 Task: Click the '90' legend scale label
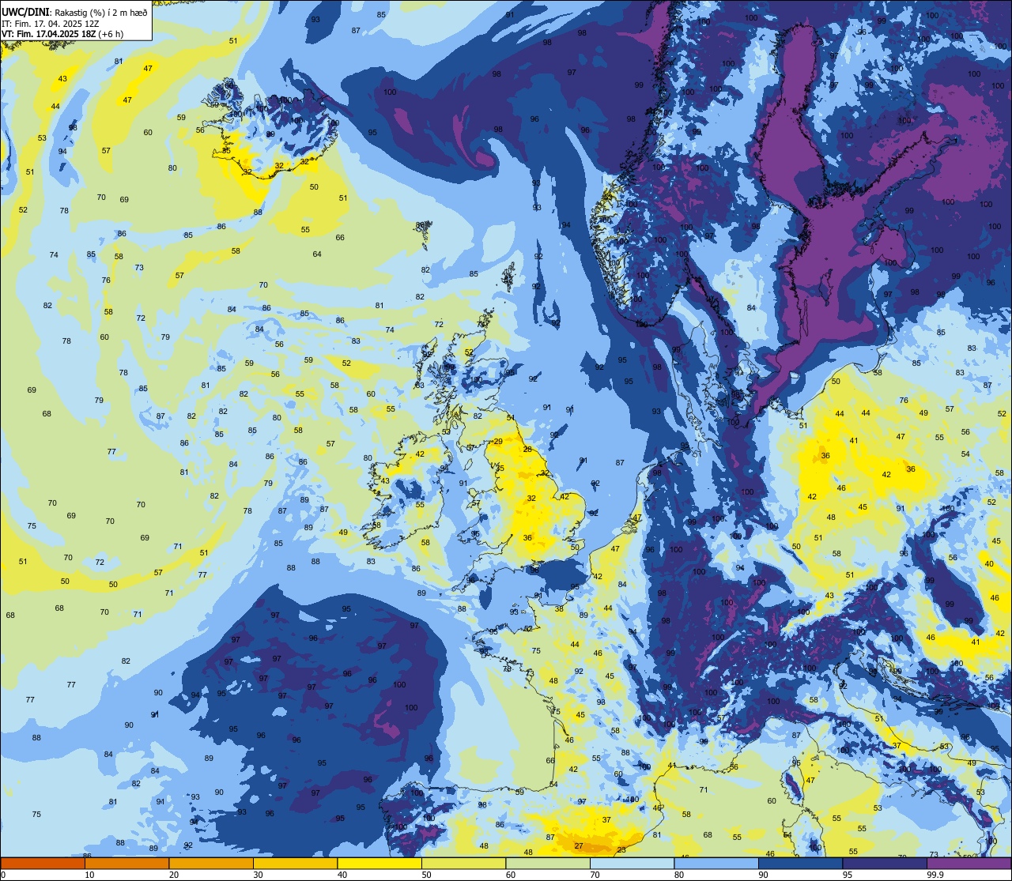pos(763,875)
